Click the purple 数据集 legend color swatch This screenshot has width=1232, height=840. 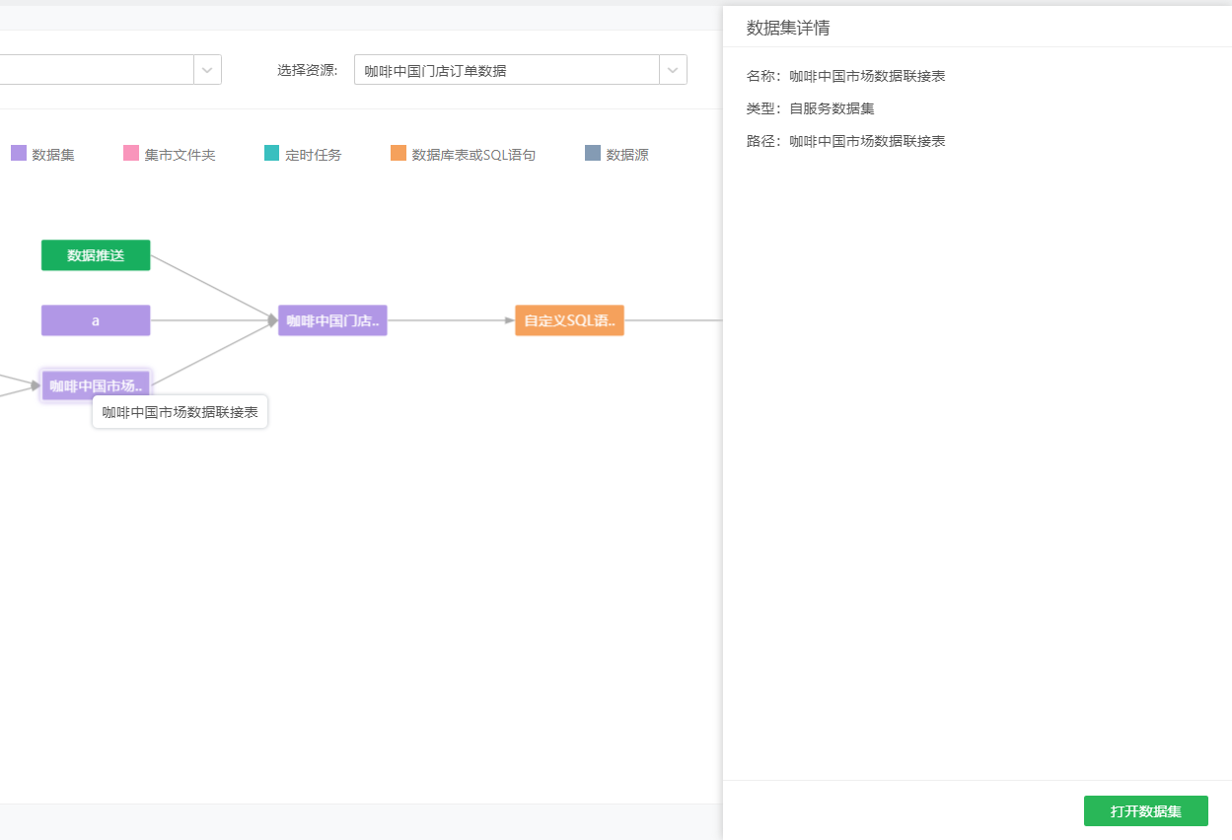(x=19, y=154)
